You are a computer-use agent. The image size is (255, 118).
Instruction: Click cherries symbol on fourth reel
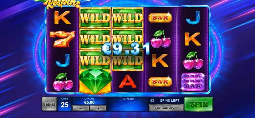160,39
